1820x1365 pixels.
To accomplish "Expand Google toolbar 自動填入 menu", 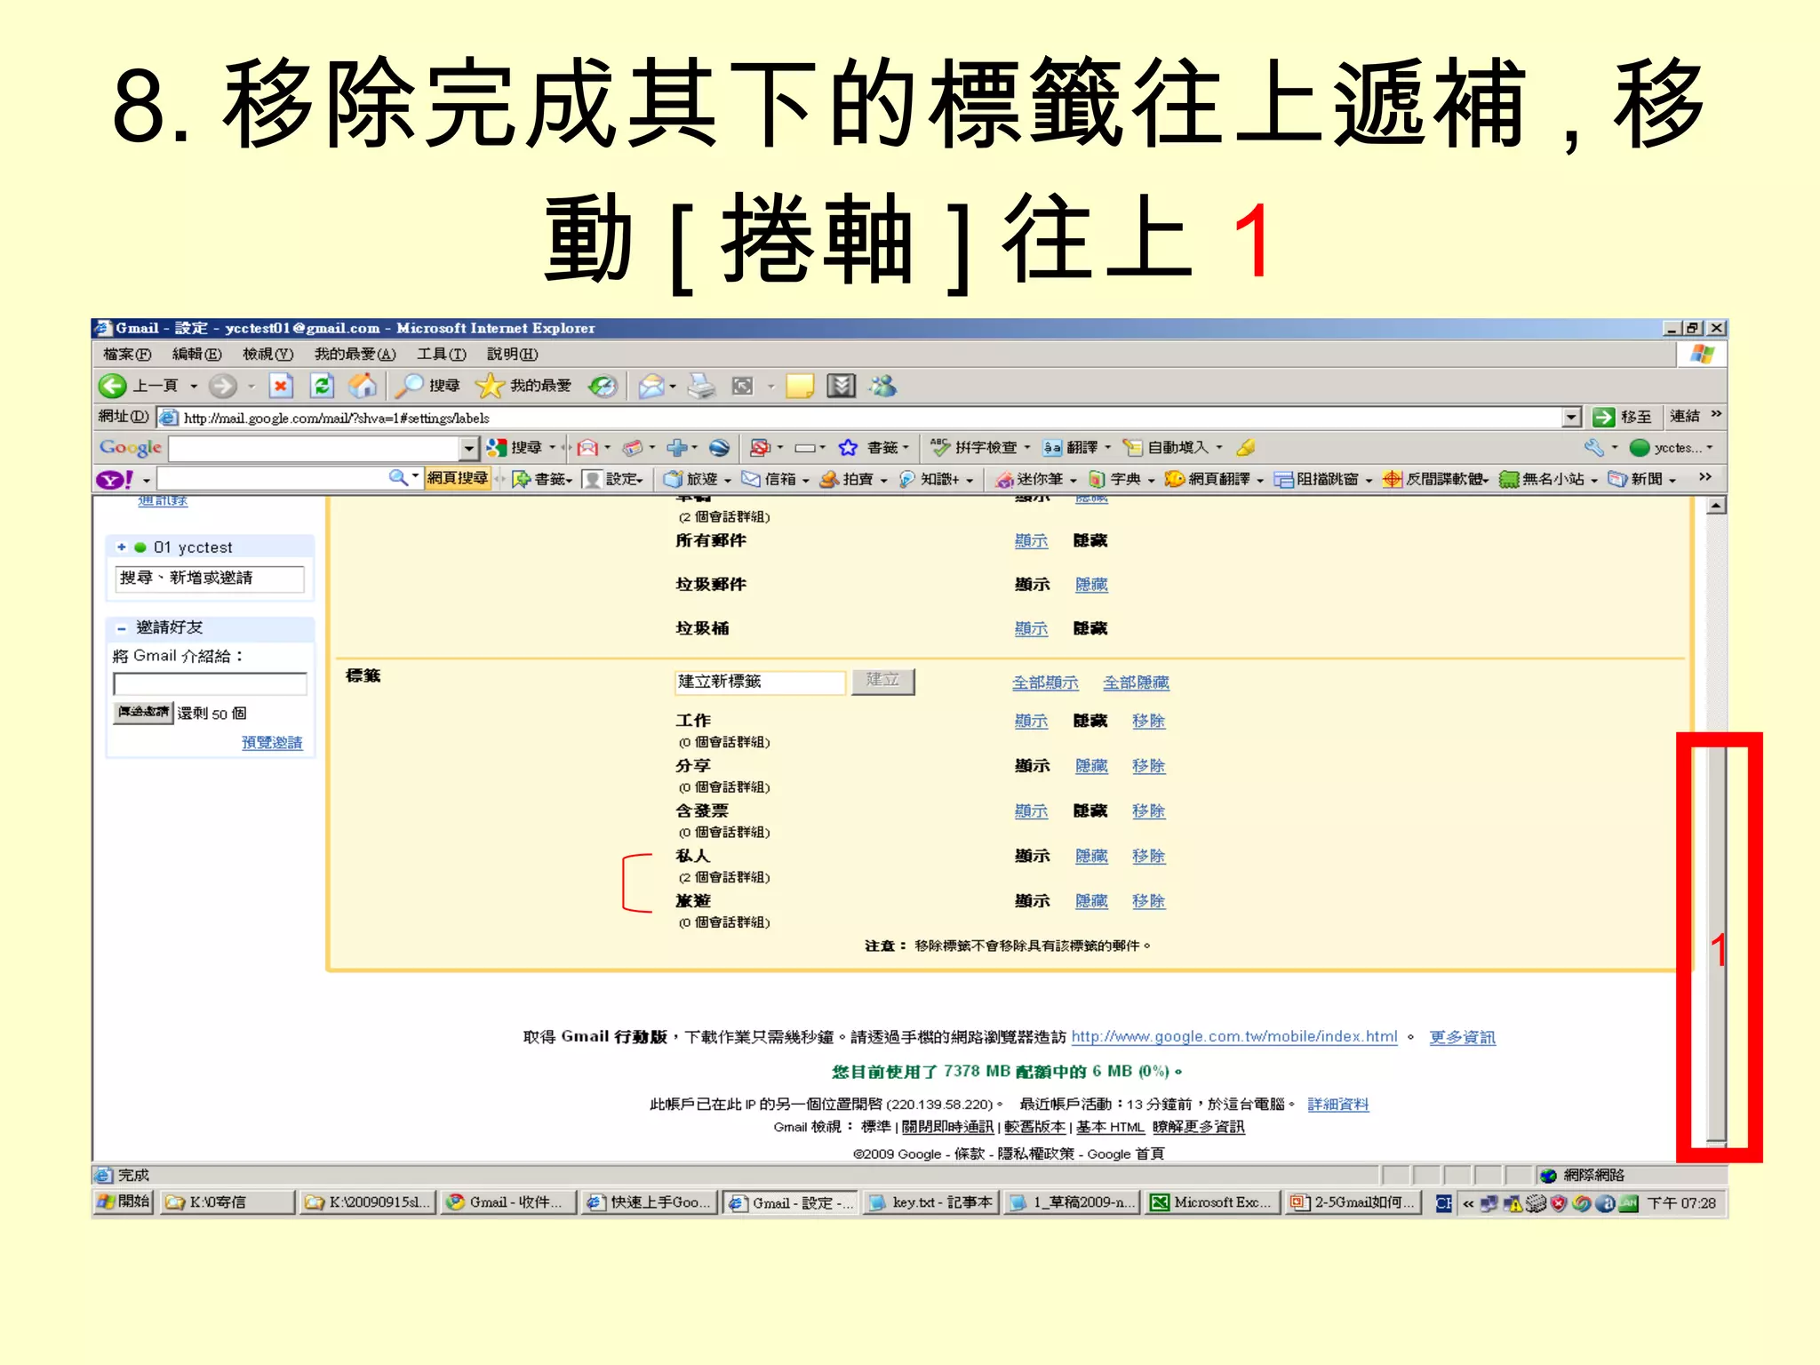I will coord(1219,448).
